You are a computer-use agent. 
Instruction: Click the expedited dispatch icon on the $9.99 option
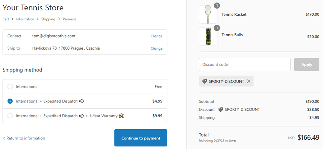click(81, 116)
